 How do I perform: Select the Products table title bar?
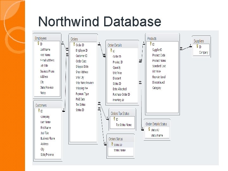pos(162,39)
